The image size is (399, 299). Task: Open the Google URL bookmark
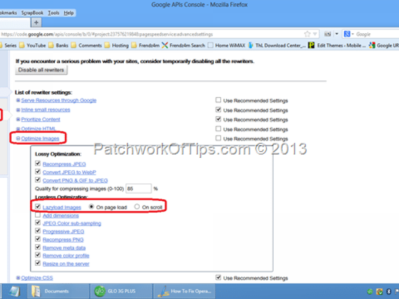(x=383, y=46)
